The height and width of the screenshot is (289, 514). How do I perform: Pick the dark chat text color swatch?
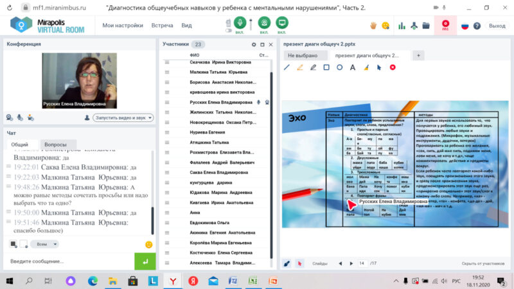13,244
